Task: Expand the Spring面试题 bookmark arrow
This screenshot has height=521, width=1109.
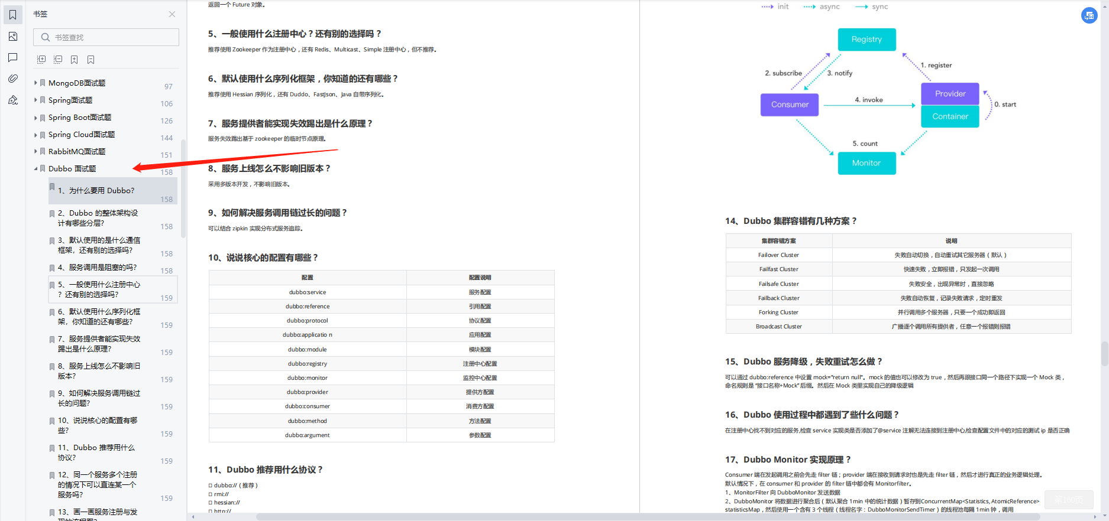Action: pos(35,100)
